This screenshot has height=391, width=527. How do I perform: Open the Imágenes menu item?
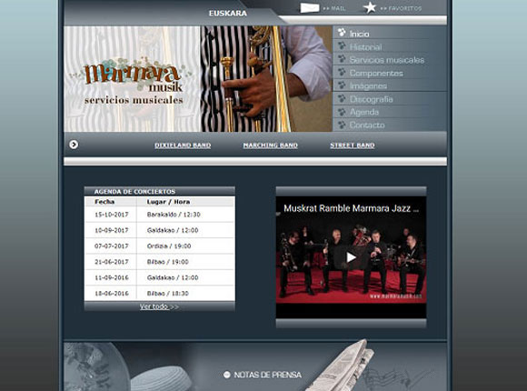click(x=368, y=86)
